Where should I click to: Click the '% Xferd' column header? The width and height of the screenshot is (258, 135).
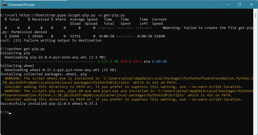tap(58, 19)
